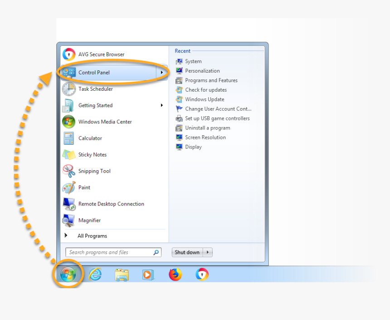Screen dimensions: 390x320
Task: Open Remote Desktop Connection
Action: tap(111, 204)
